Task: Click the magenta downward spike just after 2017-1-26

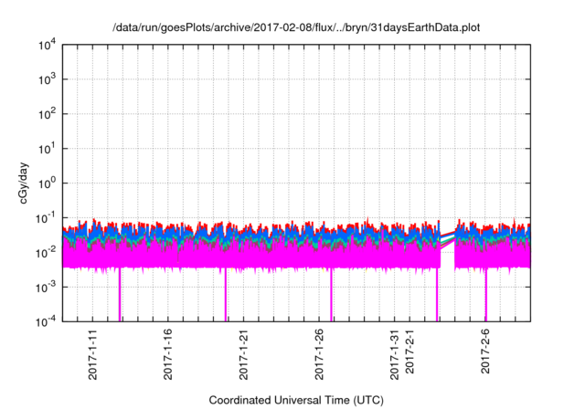Action: (x=331, y=297)
